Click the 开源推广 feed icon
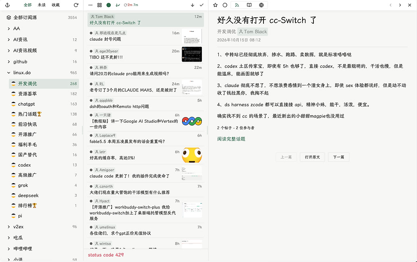 coord(13,134)
